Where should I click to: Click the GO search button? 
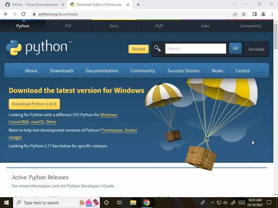pyautogui.click(x=235, y=48)
